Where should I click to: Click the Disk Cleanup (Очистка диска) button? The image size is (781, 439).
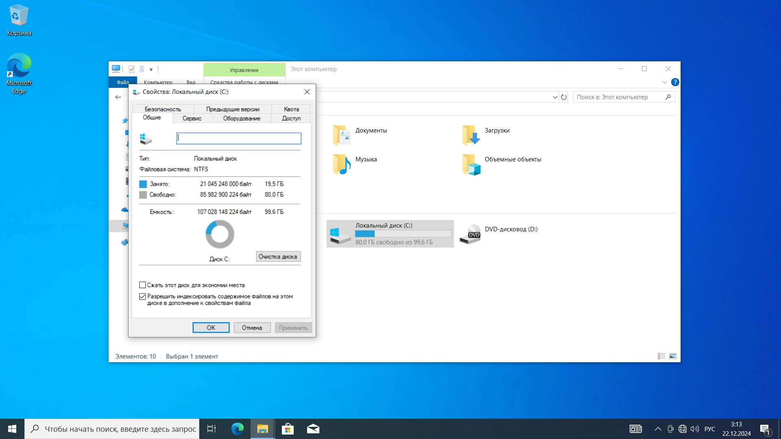(278, 256)
